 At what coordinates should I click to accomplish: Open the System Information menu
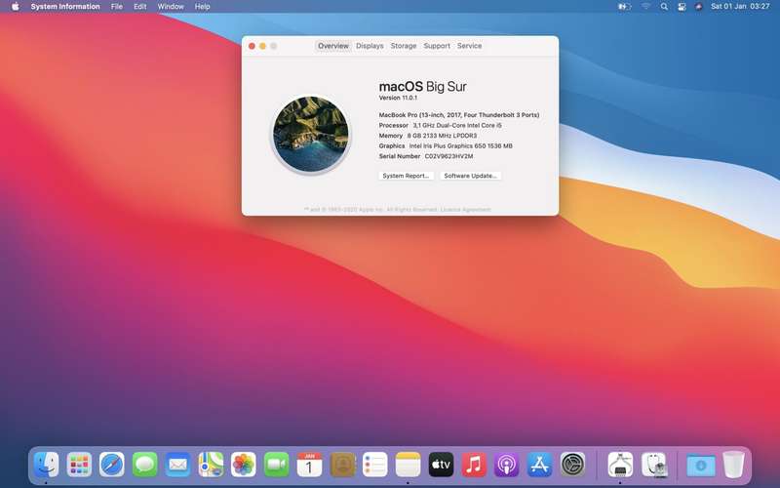65,7
